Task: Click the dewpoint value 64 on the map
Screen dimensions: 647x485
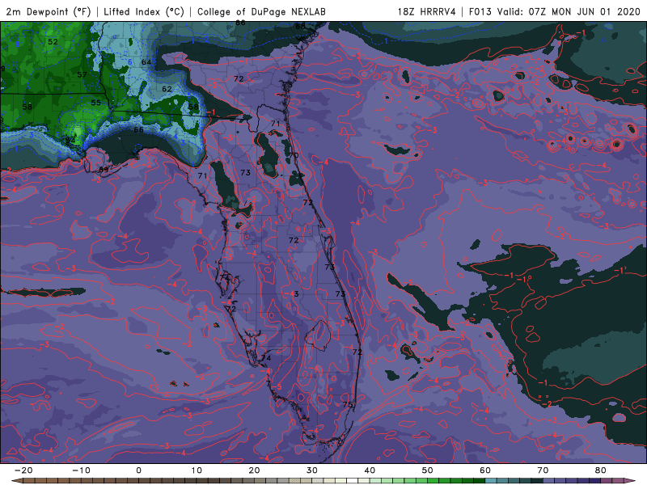Action: [146, 62]
